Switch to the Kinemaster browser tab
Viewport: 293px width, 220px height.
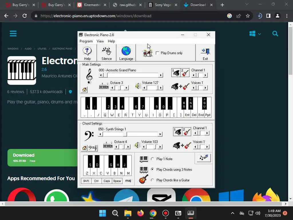92,5
